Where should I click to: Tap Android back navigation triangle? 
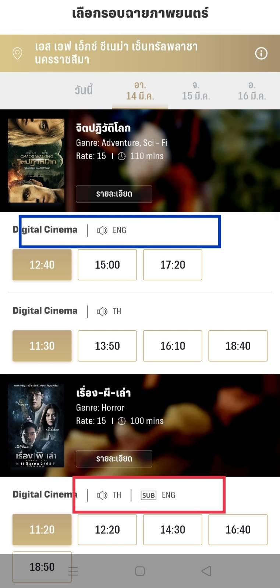206,571
